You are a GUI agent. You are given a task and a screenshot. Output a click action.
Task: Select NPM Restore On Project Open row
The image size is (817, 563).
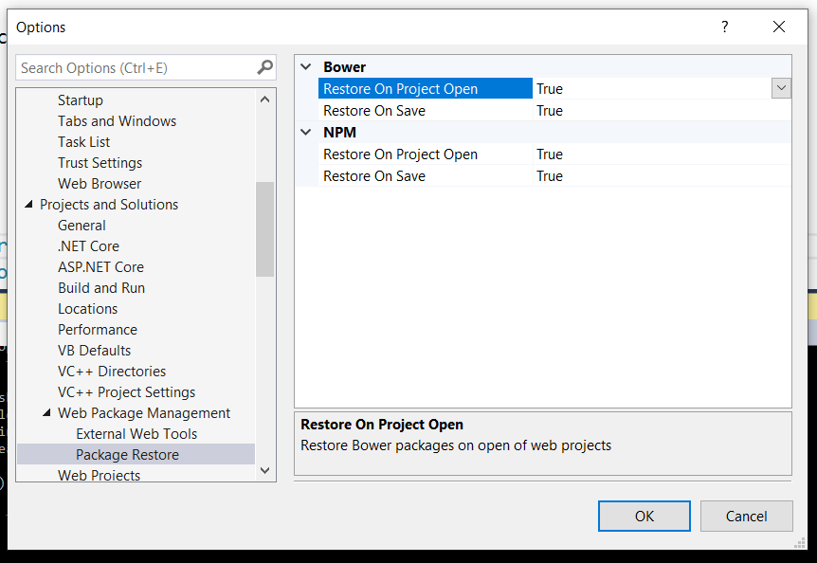pos(400,154)
